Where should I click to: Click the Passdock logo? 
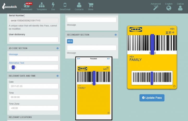(9, 6)
